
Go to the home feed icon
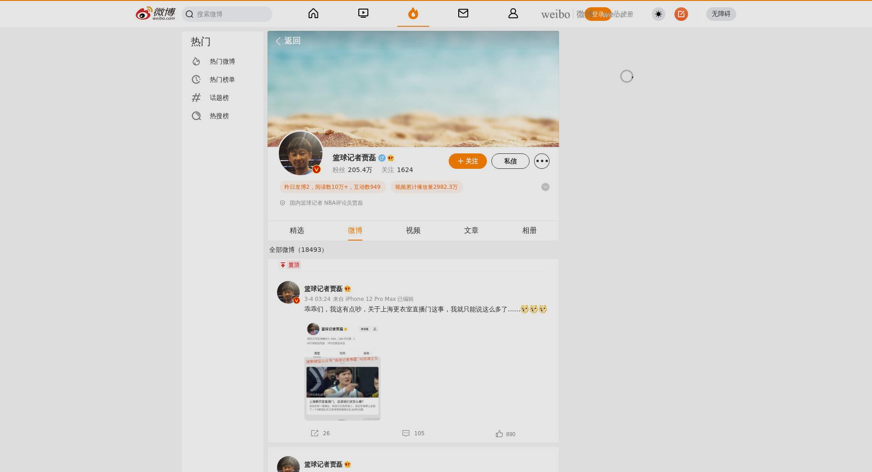pos(313,14)
